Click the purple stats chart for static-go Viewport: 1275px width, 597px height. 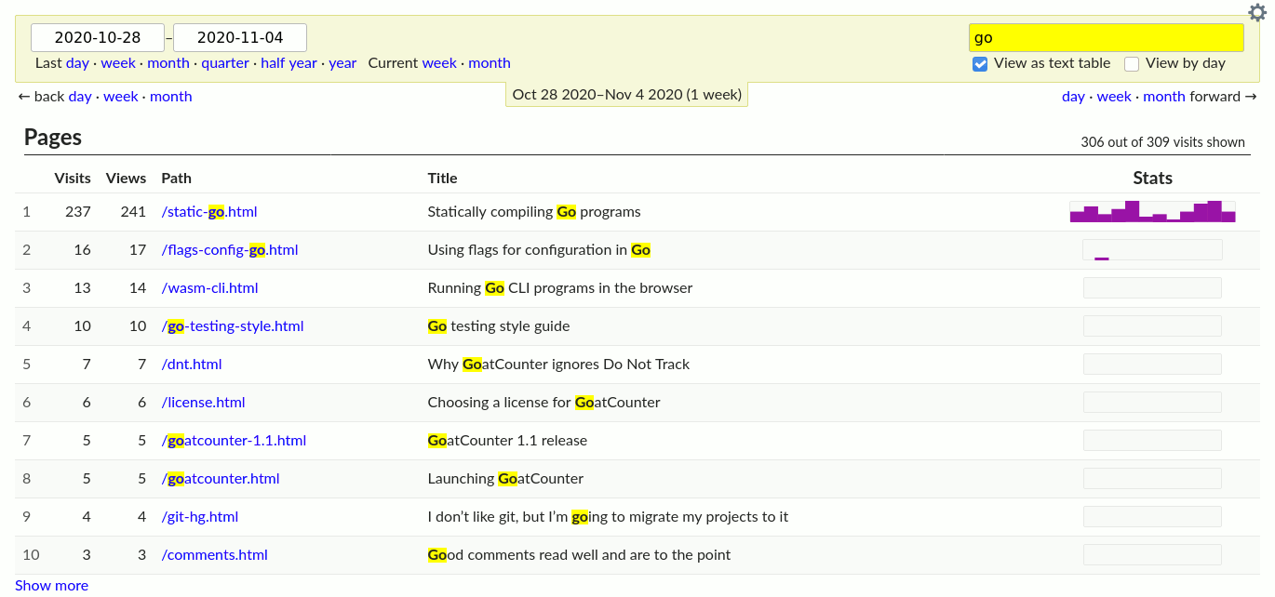[1152, 212]
